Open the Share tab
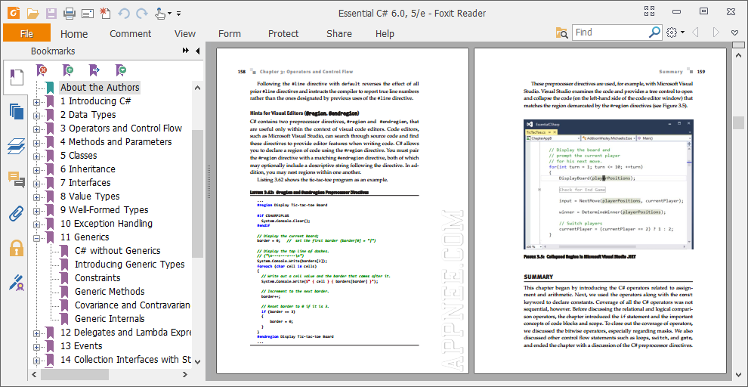748x387 pixels. [339, 34]
